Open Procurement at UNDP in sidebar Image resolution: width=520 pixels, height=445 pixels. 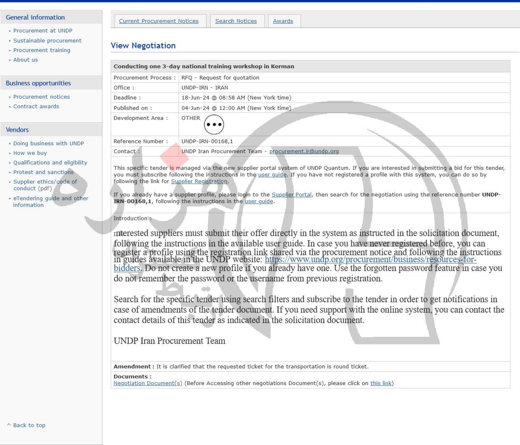[x=42, y=31]
